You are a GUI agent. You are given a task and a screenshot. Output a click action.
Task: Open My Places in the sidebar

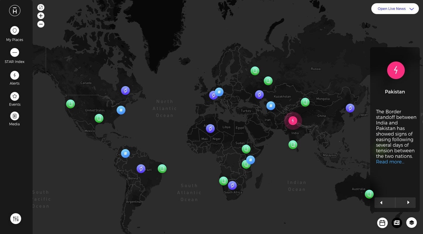click(15, 30)
